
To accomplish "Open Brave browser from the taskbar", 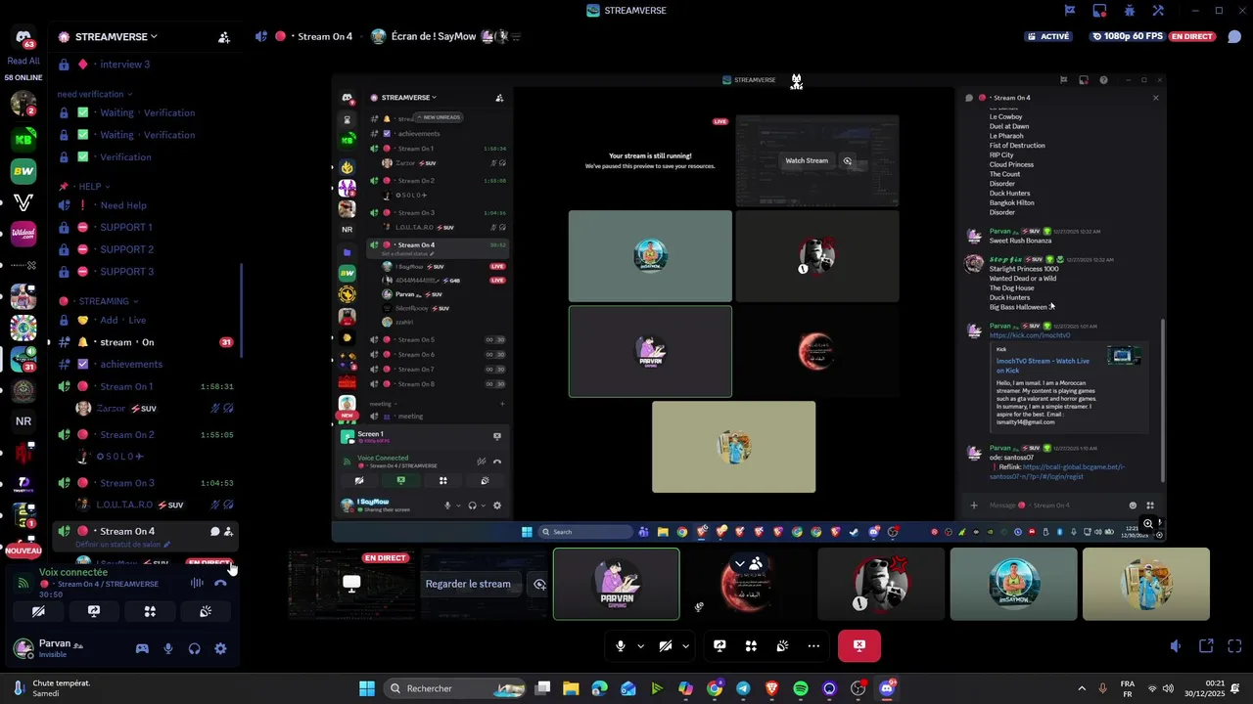I will click(771, 688).
